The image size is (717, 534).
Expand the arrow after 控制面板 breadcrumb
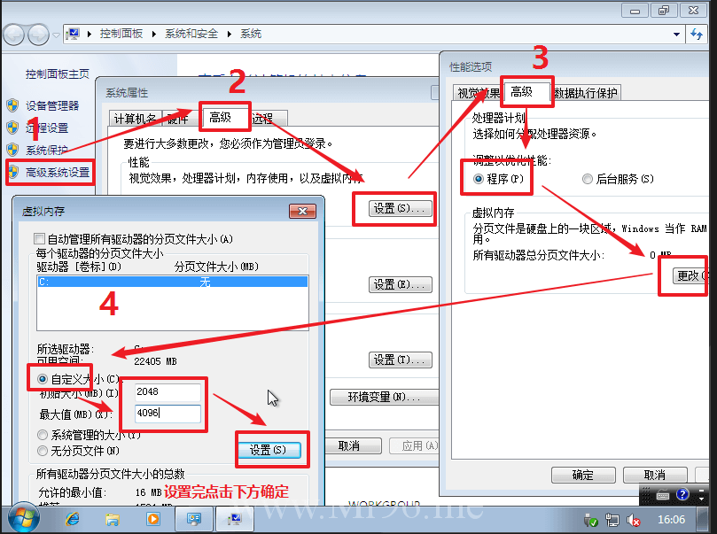(154, 34)
